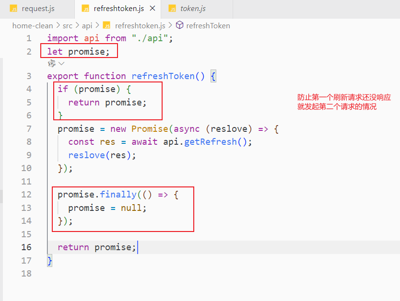Viewport: 400px width, 301px height.
Task: Click 'let promise;' on line 2
Action: point(79,52)
